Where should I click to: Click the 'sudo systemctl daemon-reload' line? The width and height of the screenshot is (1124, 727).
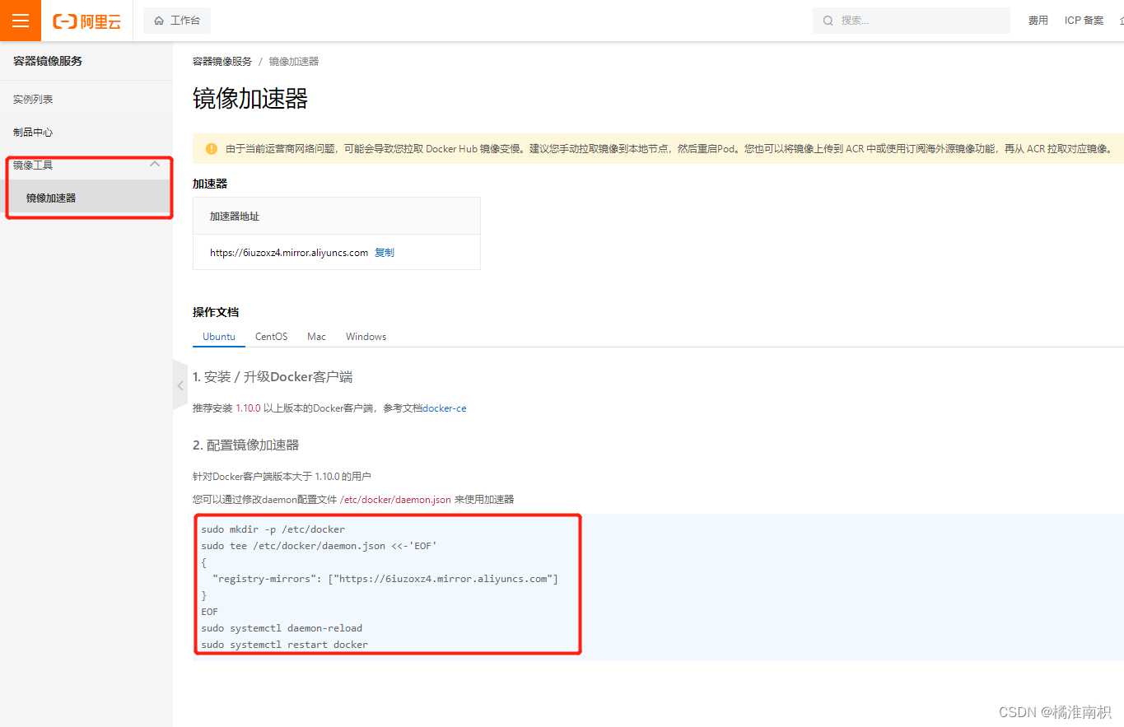pyautogui.click(x=282, y=628)
